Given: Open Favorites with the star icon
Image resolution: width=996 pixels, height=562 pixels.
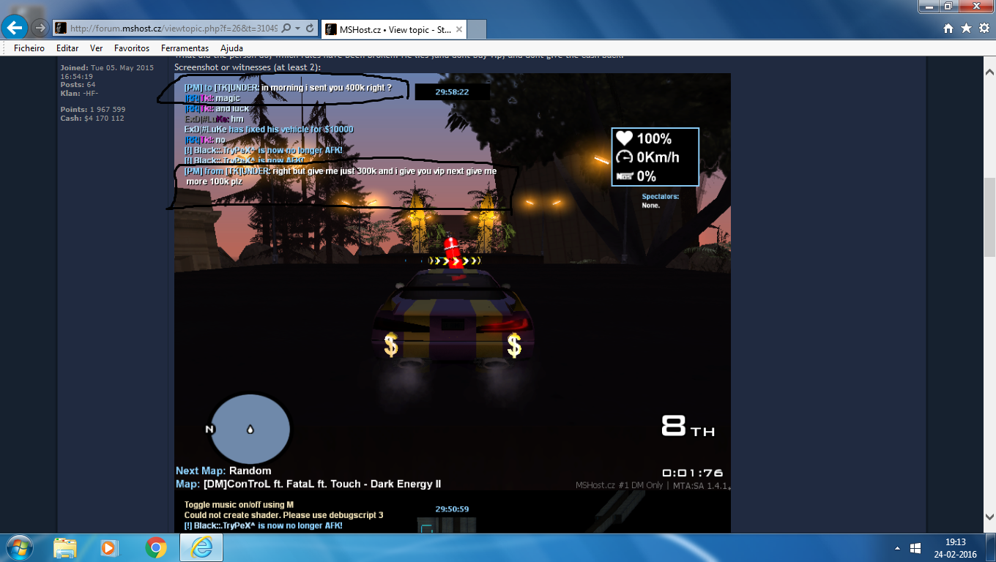Looking at the screenshot, I should [x=966, y=29].
